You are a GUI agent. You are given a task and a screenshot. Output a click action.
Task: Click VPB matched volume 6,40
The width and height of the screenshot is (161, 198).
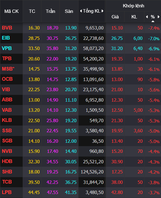[x=138, y=49]
